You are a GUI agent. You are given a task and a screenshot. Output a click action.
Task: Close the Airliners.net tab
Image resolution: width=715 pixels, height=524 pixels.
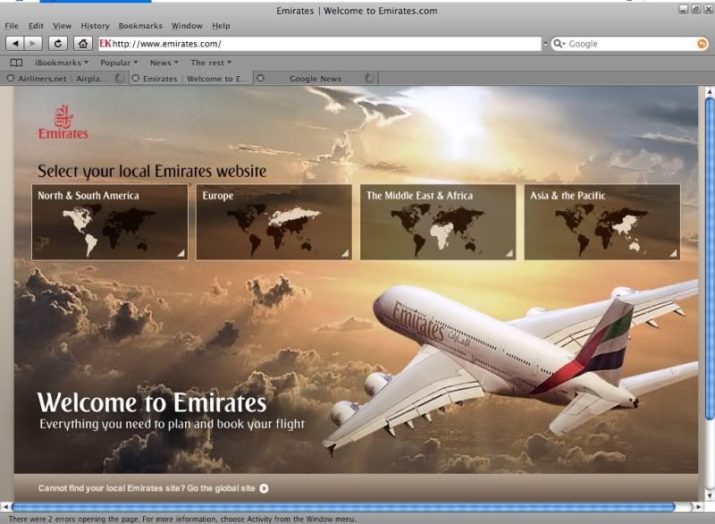[x=11, y=79]
